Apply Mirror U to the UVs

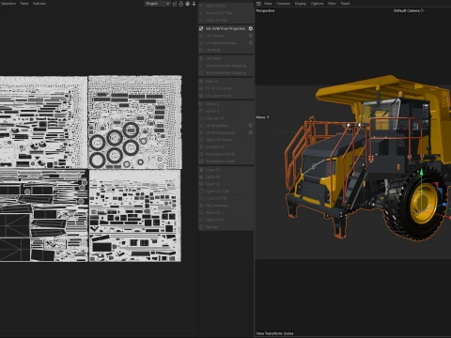pos(225,104)
